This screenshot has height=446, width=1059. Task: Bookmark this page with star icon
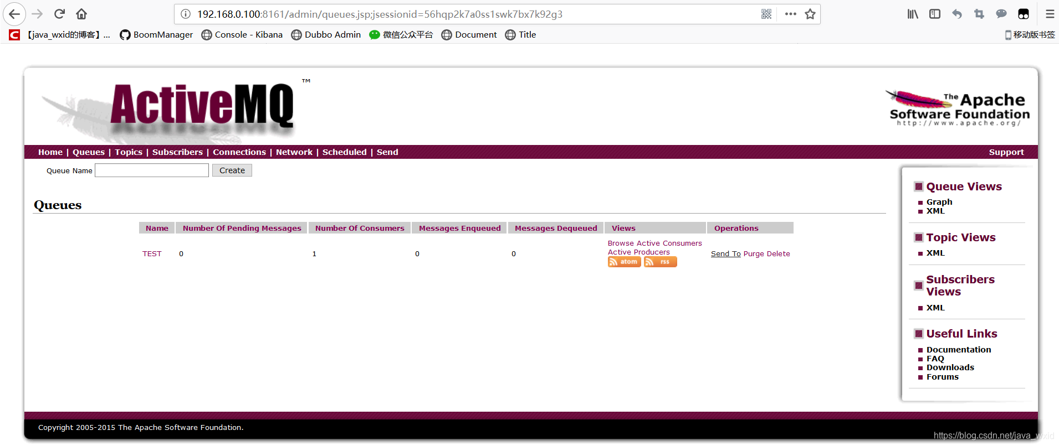810,14
